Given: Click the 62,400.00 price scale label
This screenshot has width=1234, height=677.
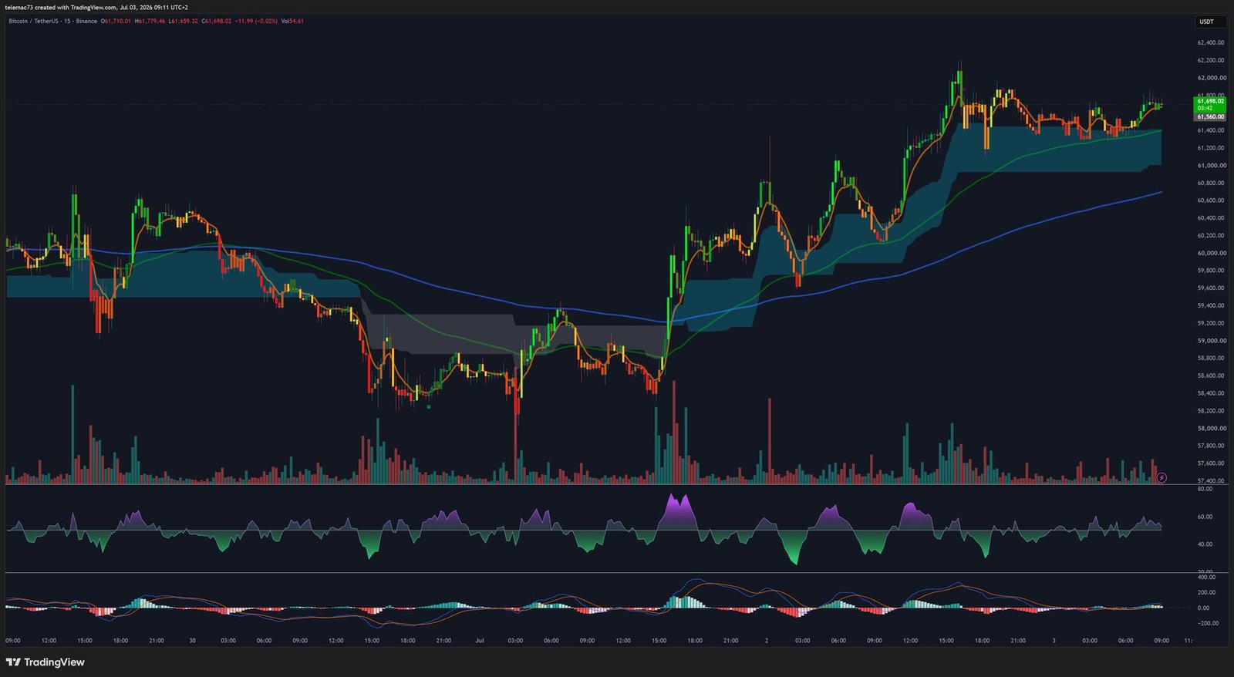Looking at the screenshot, I should pyautogui.click(x=1210, y=42).
